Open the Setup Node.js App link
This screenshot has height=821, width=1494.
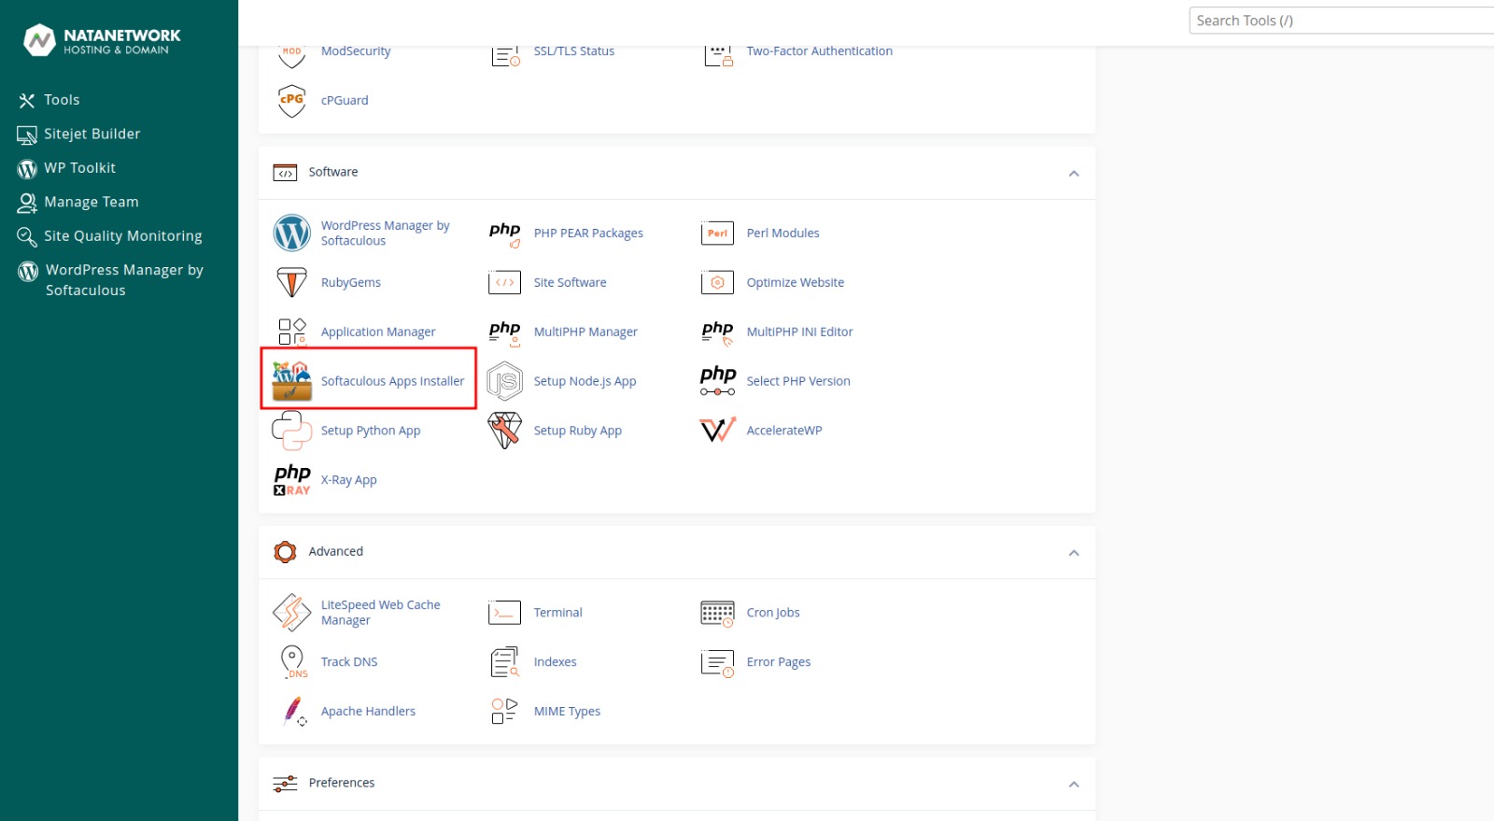click(585, 381)
